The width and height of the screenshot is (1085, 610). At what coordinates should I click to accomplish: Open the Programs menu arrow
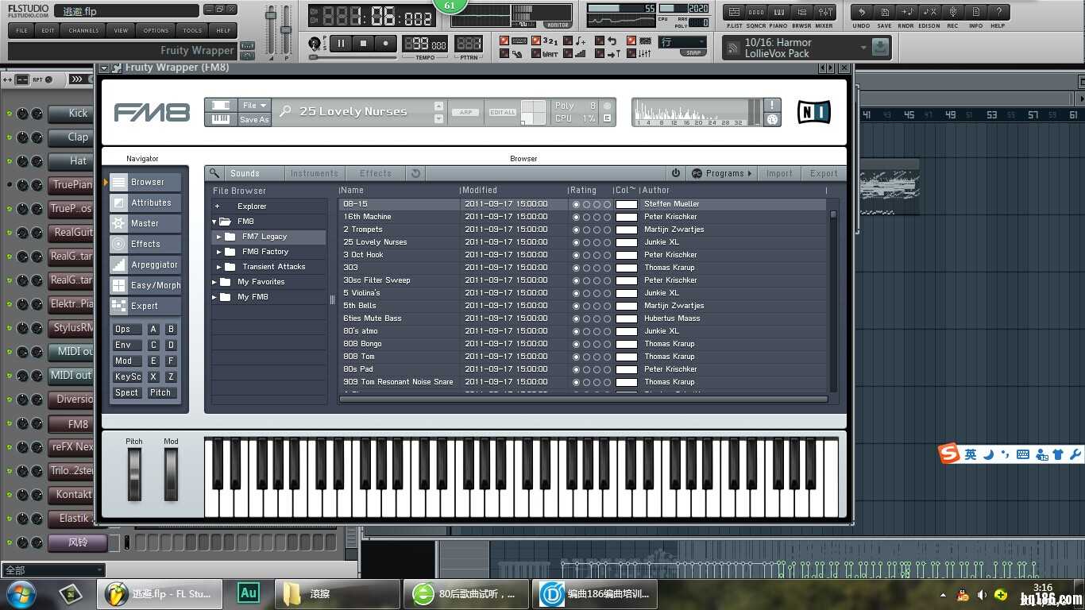point(749,173)
